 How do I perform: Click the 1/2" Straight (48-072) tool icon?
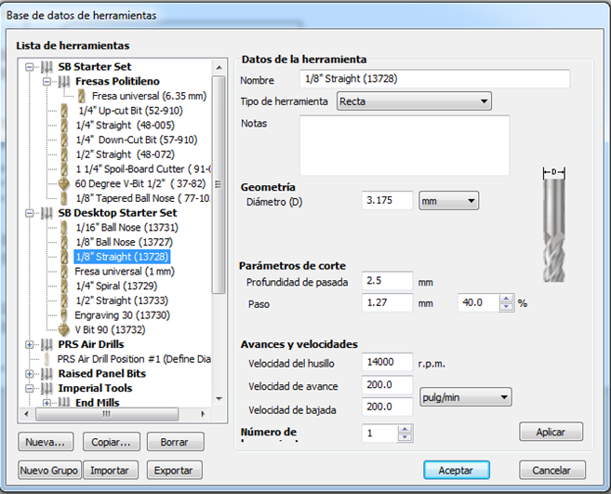pos(64,154)
